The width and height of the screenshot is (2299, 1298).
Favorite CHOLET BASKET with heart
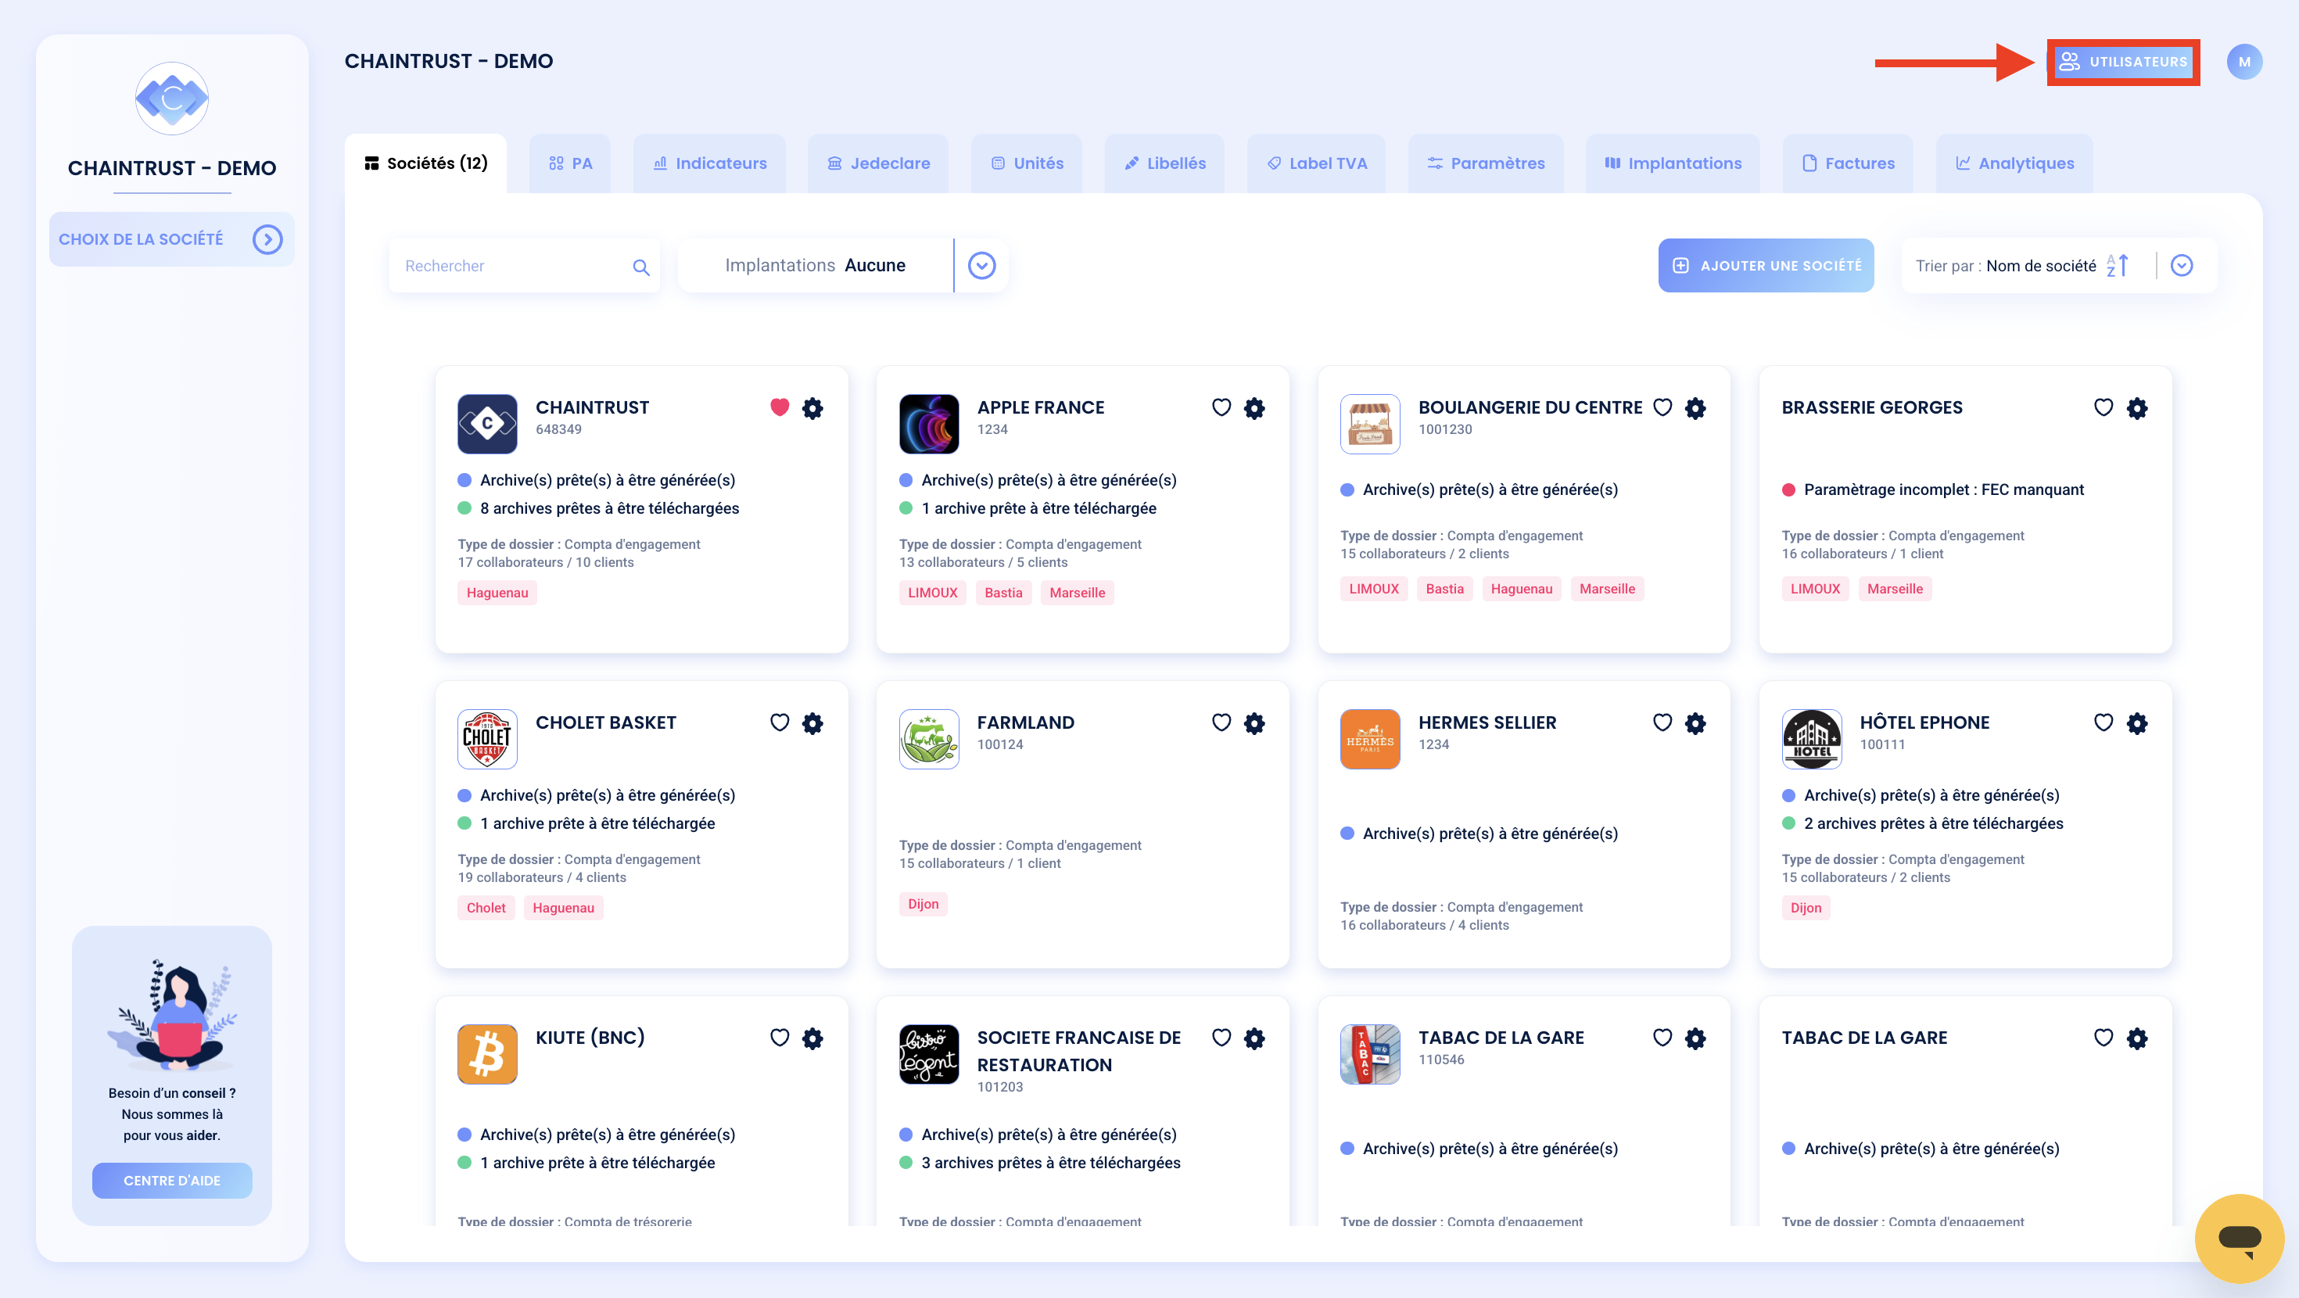coord(779,723)
